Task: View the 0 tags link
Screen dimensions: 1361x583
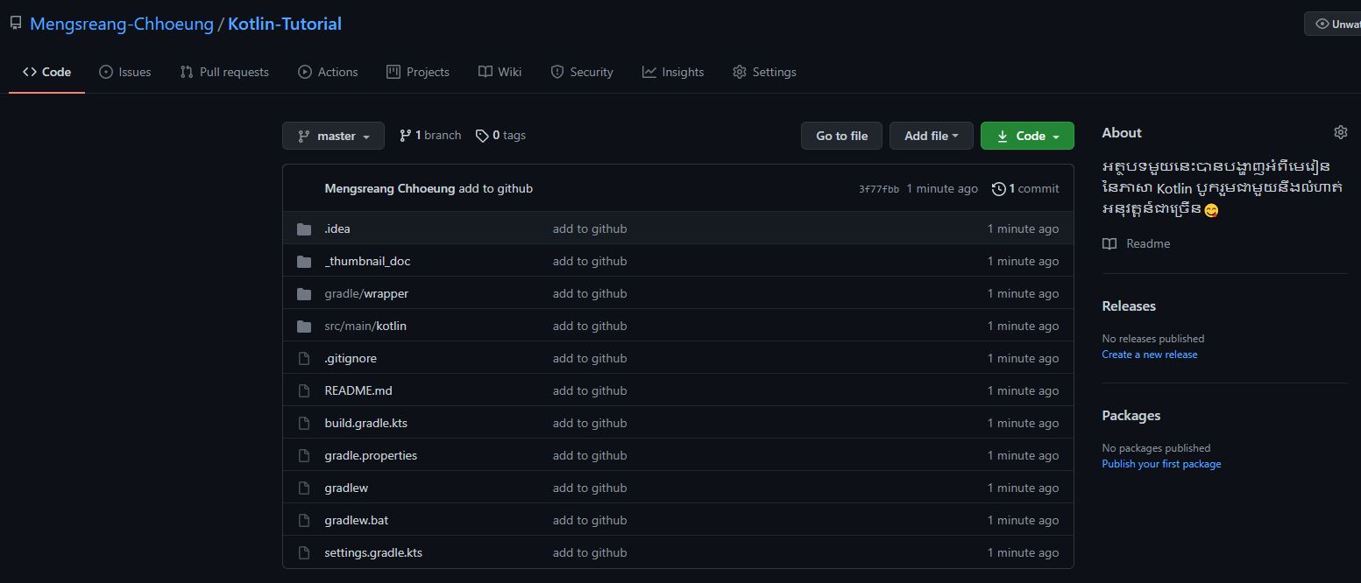Action: (x=500, y=136)
